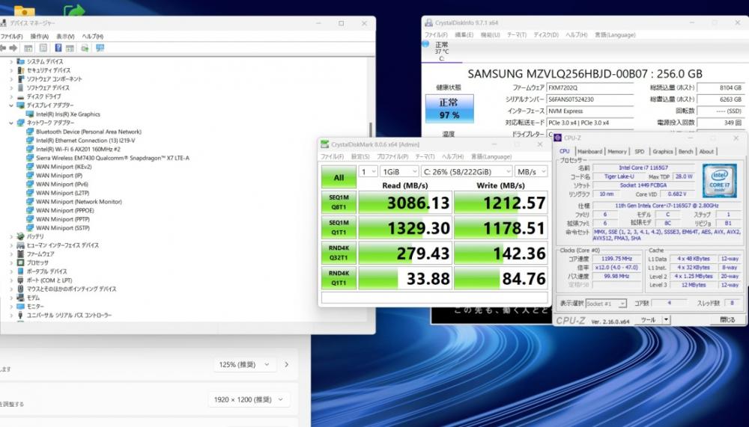Go back with Device Manager's left arrow icon
This screenshot has height=427, width=749.
3,48
